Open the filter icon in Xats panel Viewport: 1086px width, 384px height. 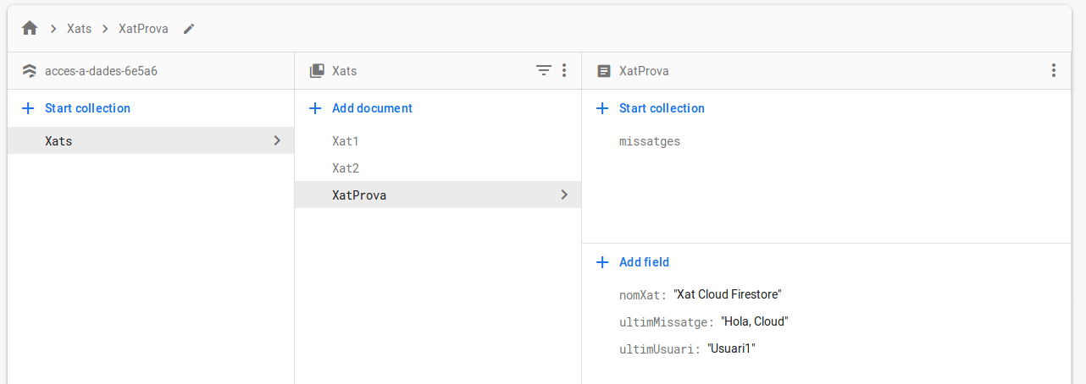544,71
